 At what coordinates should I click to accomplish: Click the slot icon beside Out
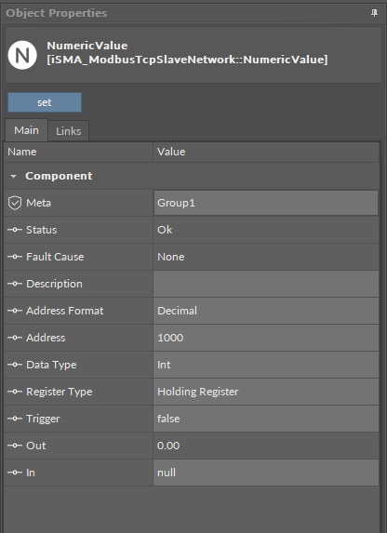tap(15, 446)
